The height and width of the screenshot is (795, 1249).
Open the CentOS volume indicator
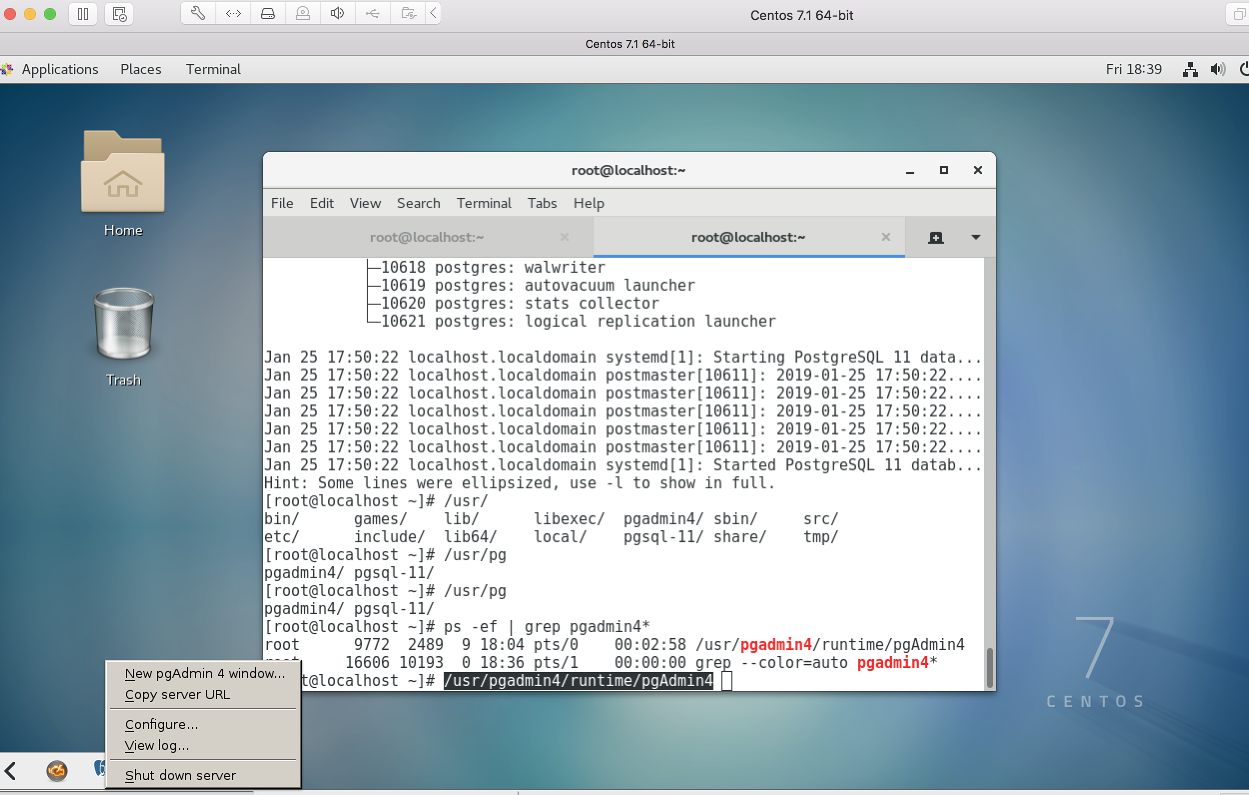click(x=1218, y=69)
